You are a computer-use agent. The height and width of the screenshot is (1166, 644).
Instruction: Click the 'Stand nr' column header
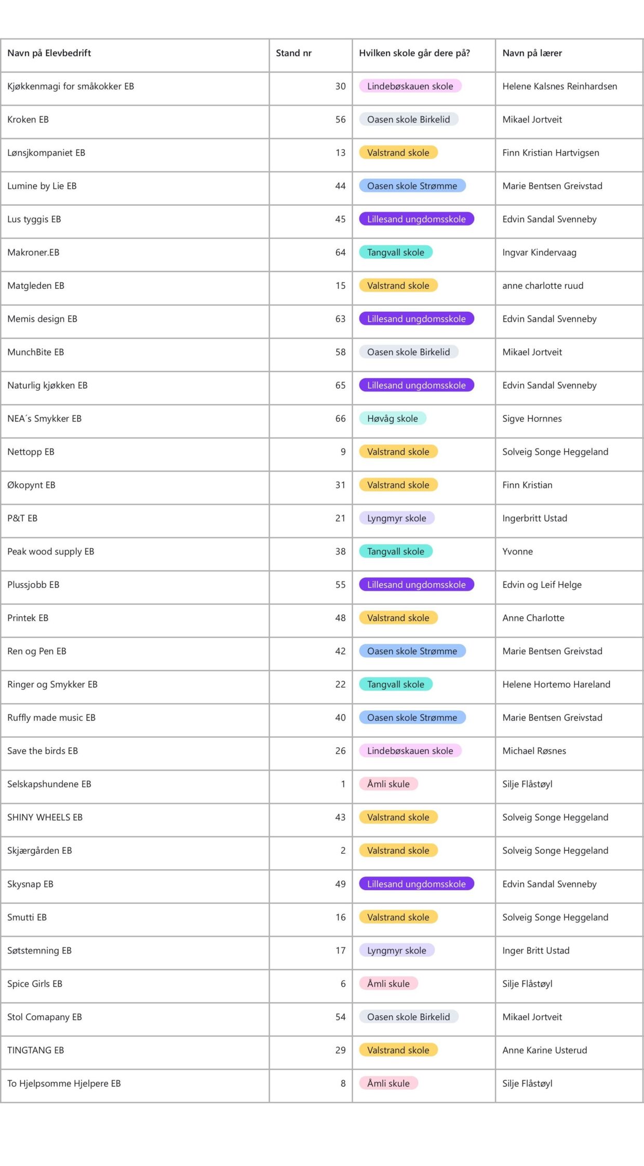tap(293, 53)
